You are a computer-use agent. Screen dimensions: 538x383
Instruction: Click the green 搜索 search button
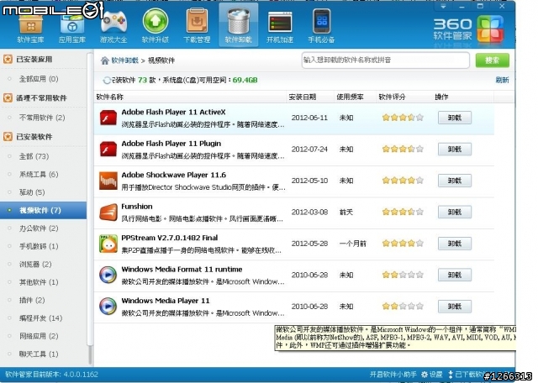click(x=493, y=60)
